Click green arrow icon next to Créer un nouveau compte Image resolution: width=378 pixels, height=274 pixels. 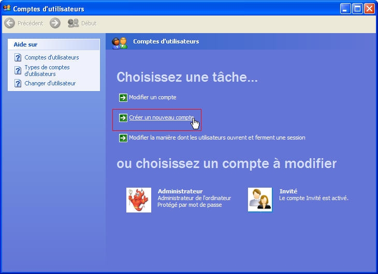click(123, 118)
